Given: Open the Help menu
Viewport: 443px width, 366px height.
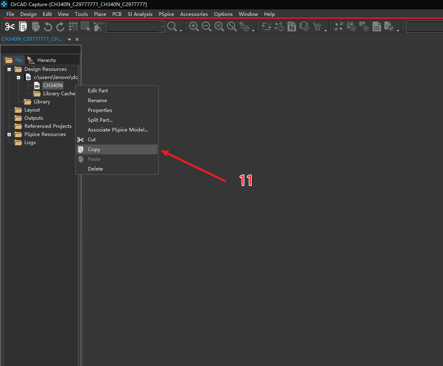Looking at the screenshot, I should click(x=269, y=14).
